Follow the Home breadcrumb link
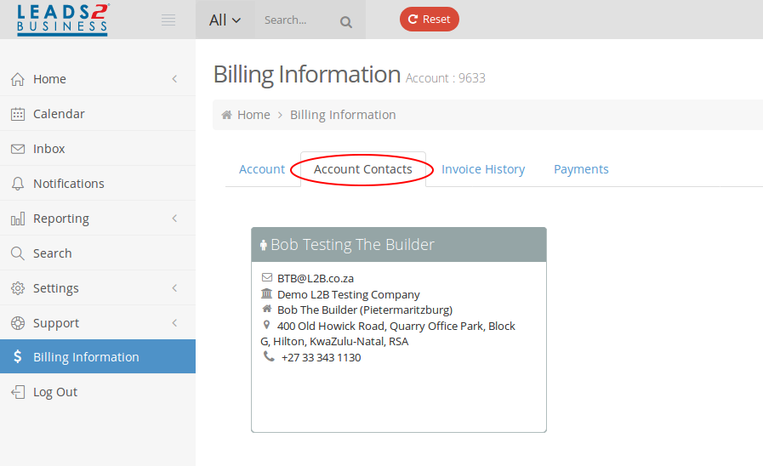 (x=253, y=115)
